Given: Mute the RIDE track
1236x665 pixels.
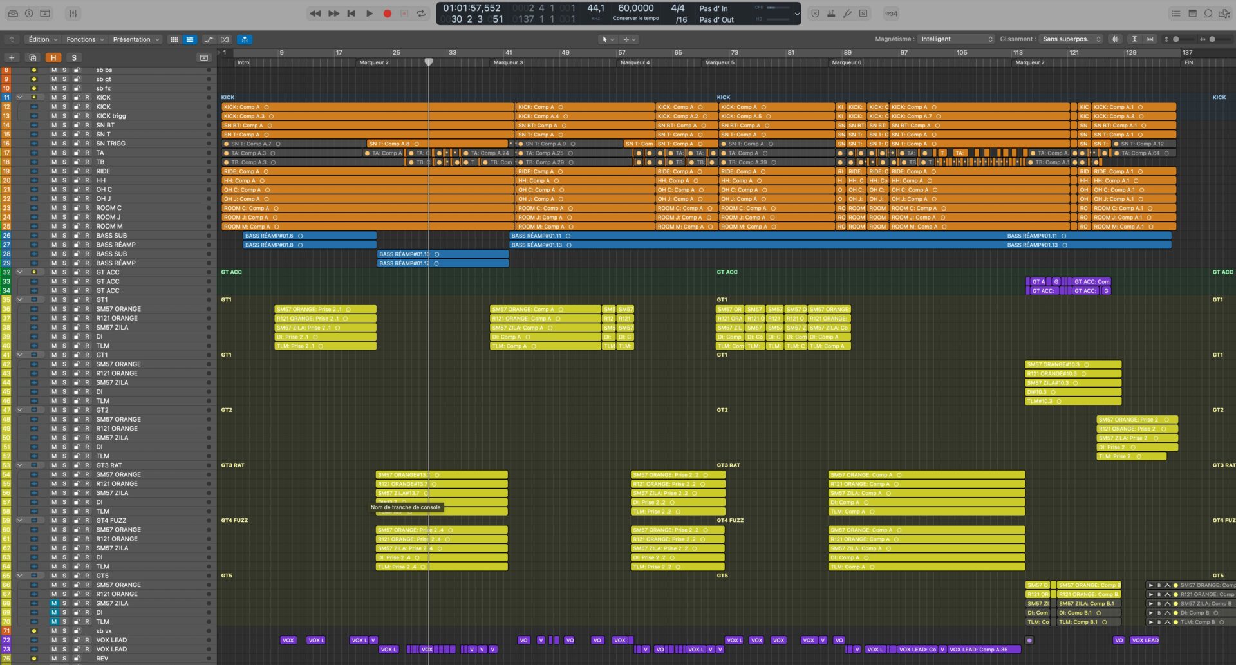Looking at the screenshot, I should point(54,171).
